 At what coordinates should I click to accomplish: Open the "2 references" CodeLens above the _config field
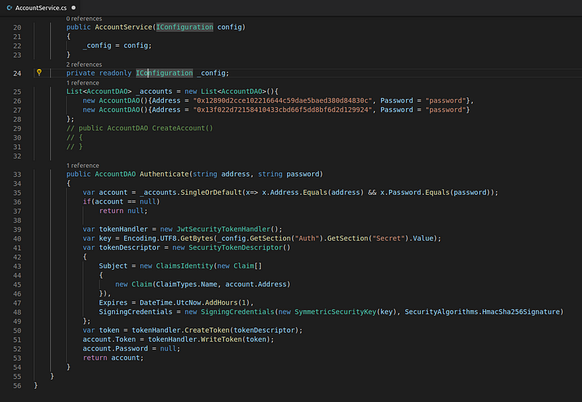(x=84, y=65)
